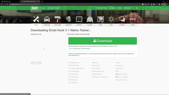Open GTA 5 Misc Mods footer link
The height and width of the screenshot is (95, 169).
[x=73, y=83]
